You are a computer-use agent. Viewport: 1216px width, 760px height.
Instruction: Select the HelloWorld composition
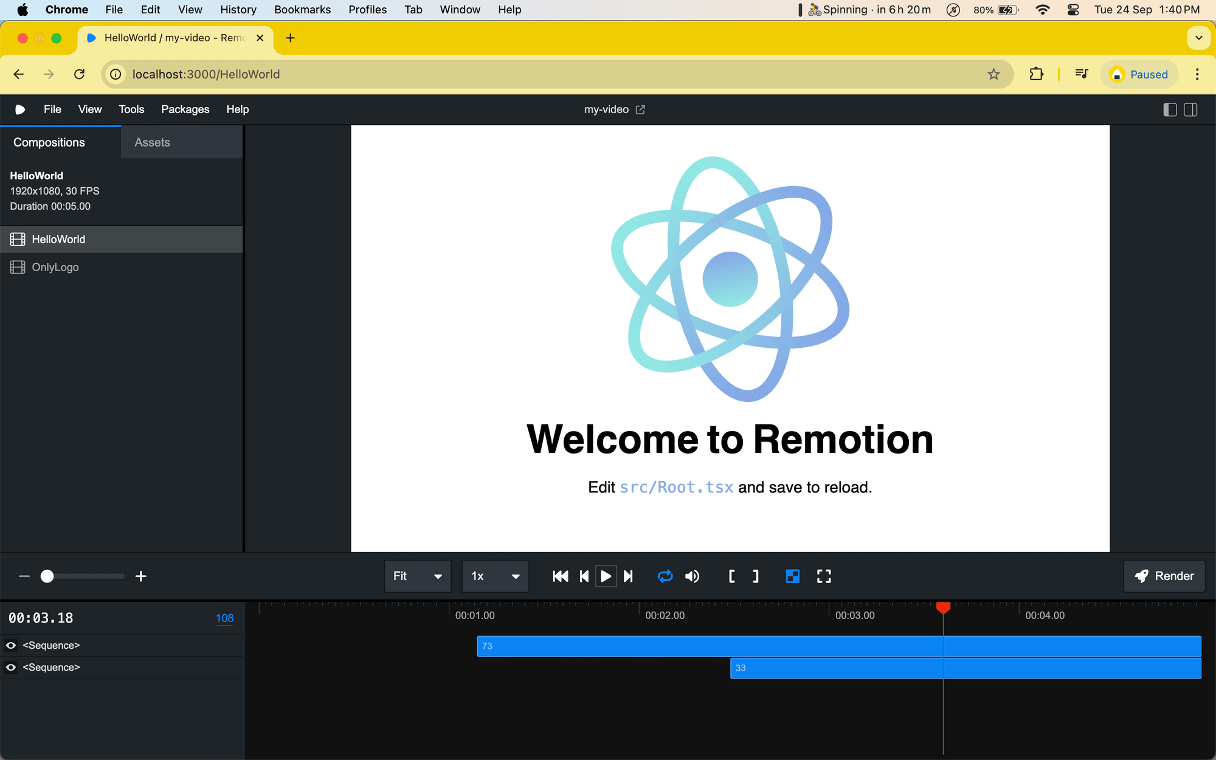122,240
